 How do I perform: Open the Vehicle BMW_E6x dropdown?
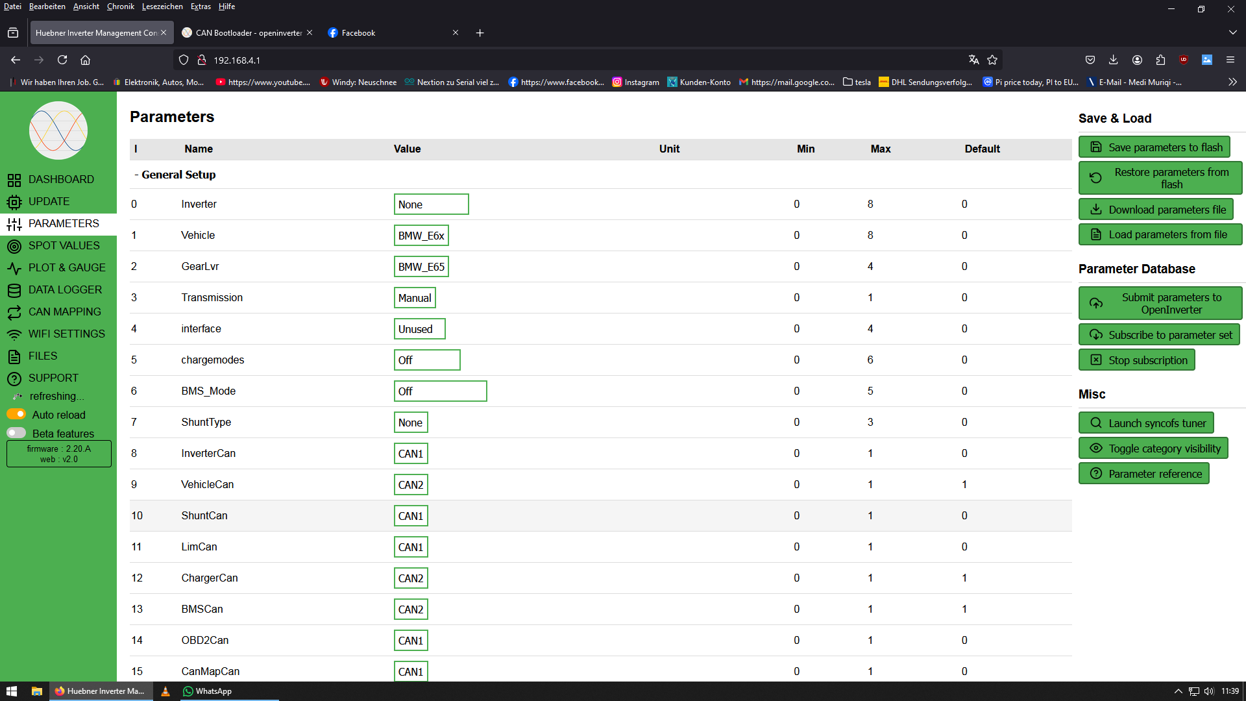[421, 236]
